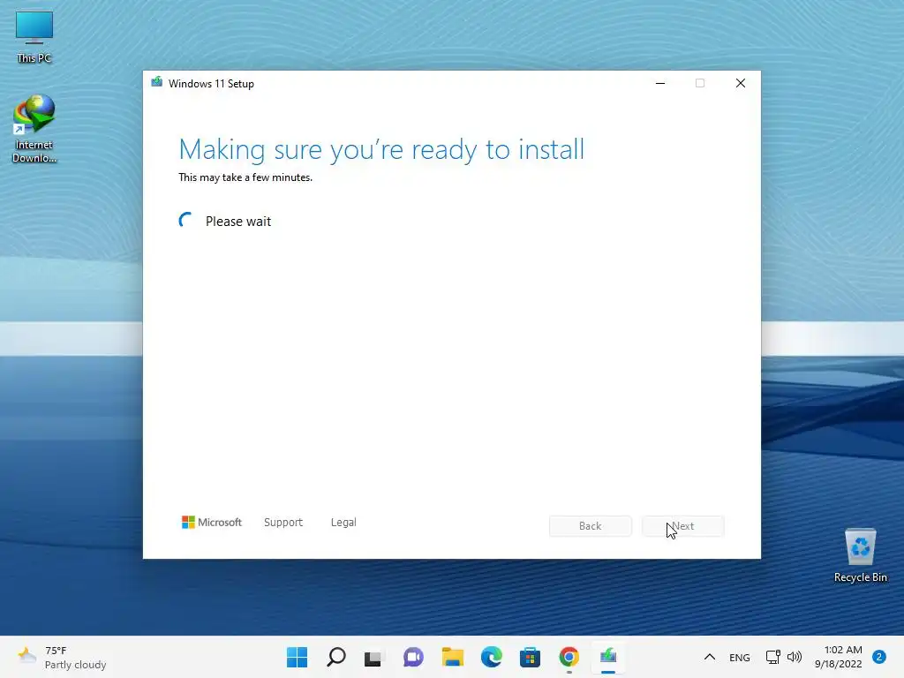
Task: Close the Windows 11 Setup window
Action: click(741, 83)
